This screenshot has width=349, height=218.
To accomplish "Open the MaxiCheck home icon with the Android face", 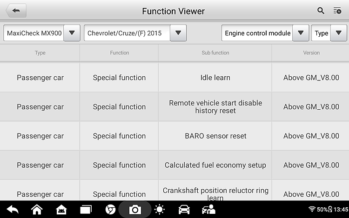I will coord(61,210).
